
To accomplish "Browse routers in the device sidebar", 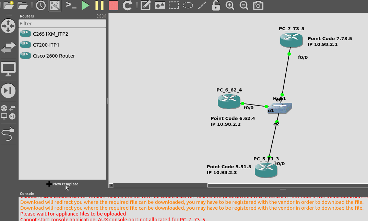I will 8,26.
